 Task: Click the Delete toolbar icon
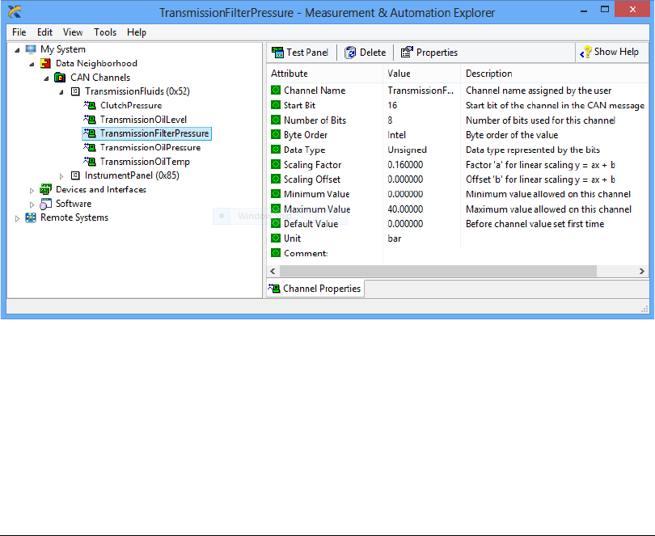point(350,53)
